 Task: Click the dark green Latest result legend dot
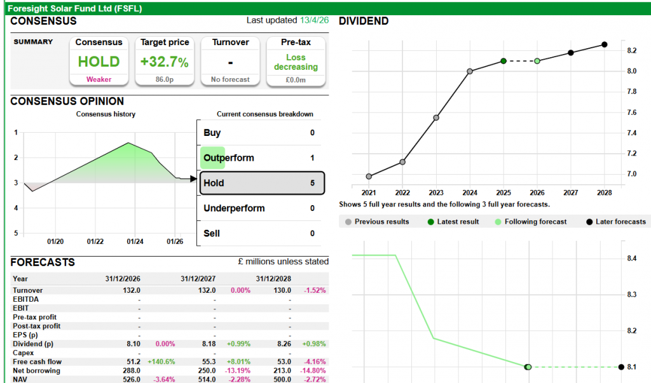[430, 222]
